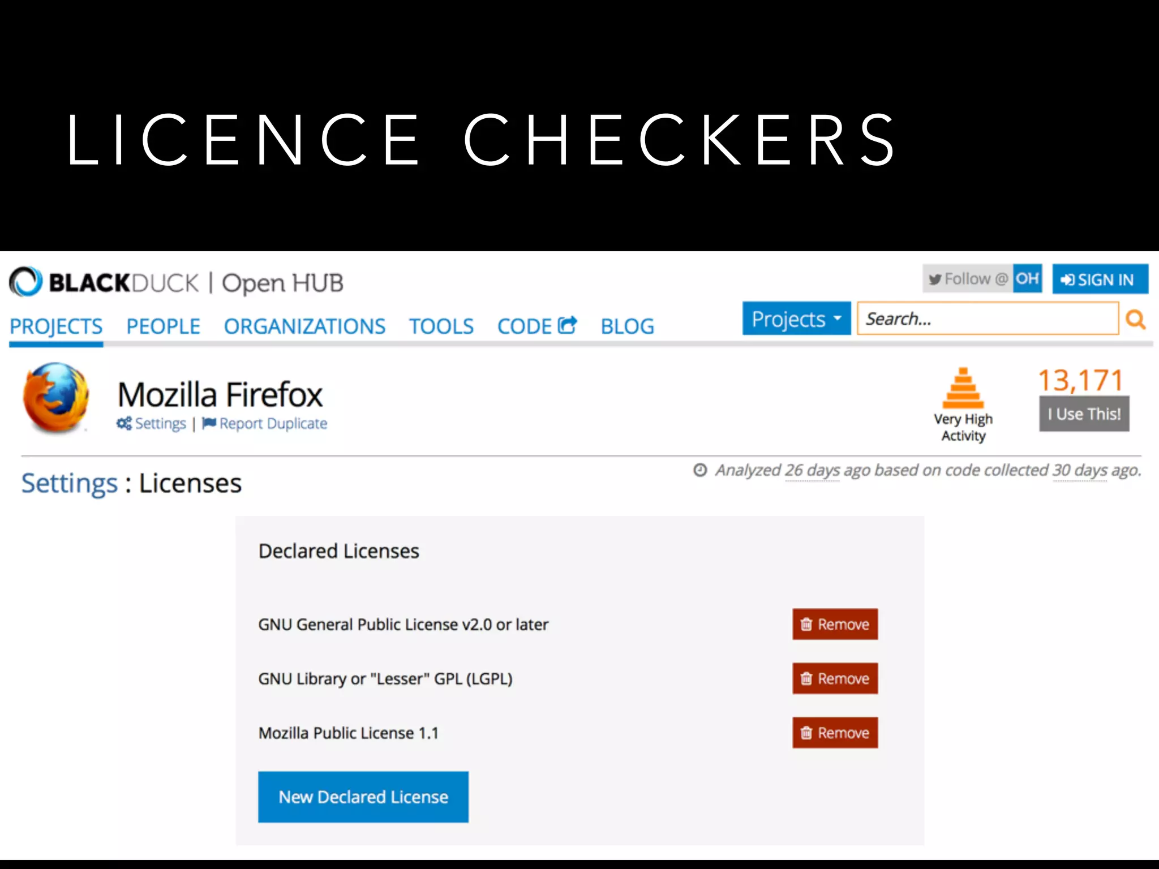
Task: Open the Projects dropdown next to search
Action: point(796,318)
